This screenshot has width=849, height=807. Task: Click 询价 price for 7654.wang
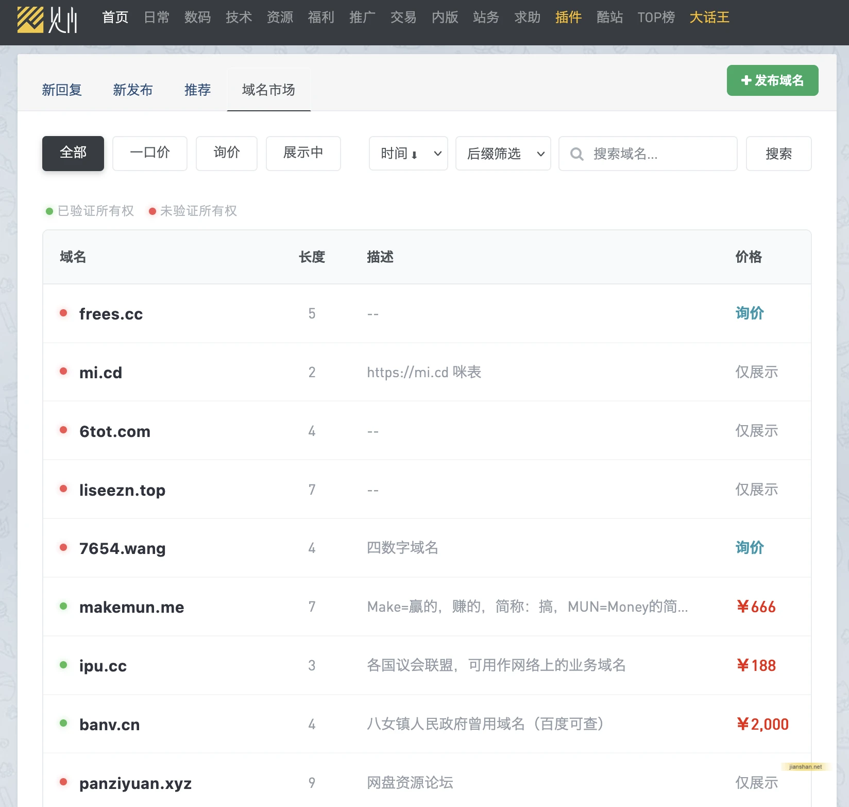(x=750, y=547)
